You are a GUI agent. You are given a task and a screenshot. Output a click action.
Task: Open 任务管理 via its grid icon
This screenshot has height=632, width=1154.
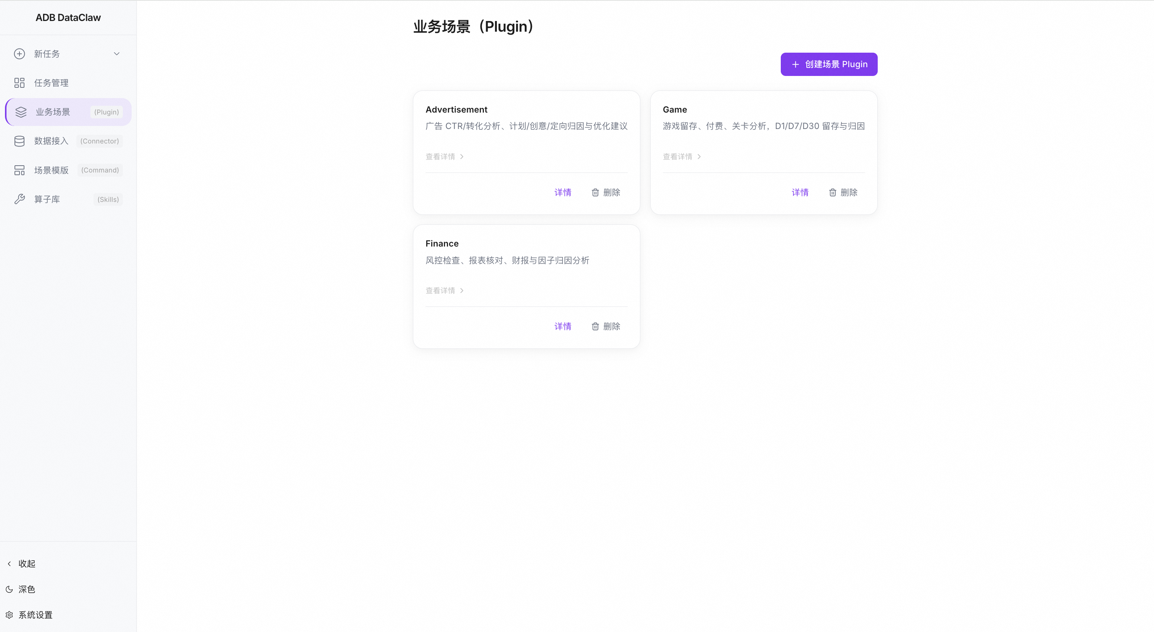click(x=19, y=83)
